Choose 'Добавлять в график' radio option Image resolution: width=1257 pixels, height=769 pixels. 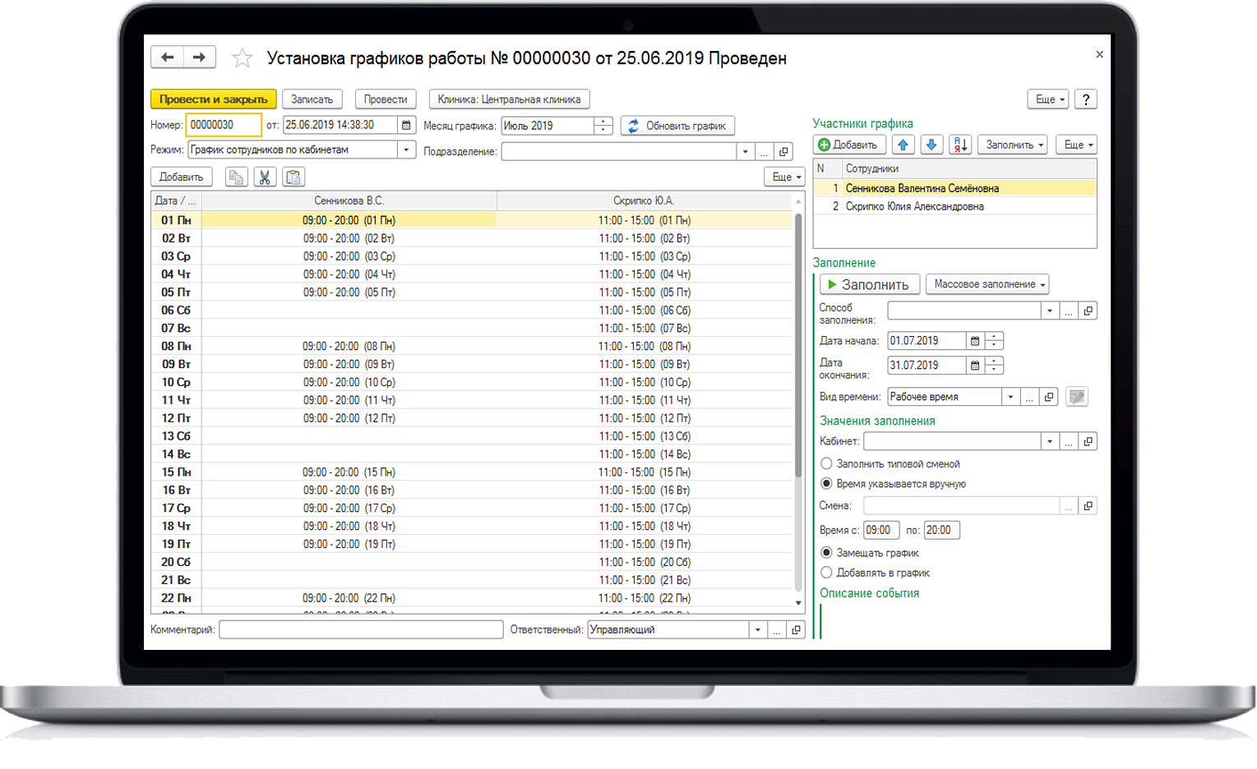827,573
